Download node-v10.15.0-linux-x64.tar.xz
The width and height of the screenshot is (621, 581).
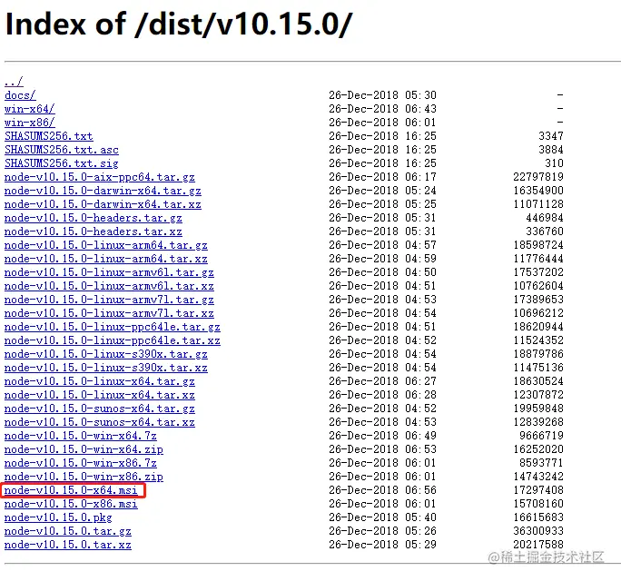click(100, 395)
